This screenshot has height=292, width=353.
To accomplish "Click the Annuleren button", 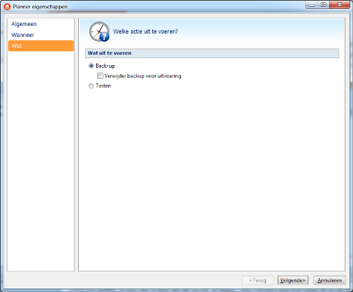I will [x=329, y=280].
